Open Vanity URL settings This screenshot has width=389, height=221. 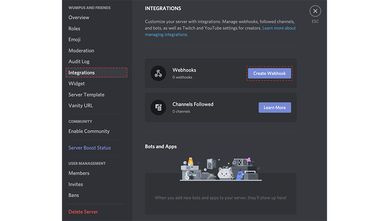[81, 106]
